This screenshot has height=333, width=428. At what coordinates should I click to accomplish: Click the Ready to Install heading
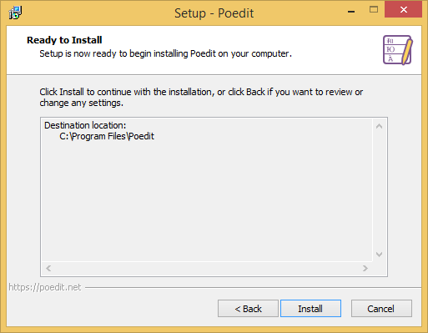click(x=64, y=40)
